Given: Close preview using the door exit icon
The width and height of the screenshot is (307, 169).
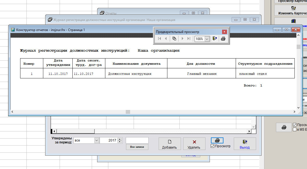Looking at the screenshot, I should [x=215, y=39].
